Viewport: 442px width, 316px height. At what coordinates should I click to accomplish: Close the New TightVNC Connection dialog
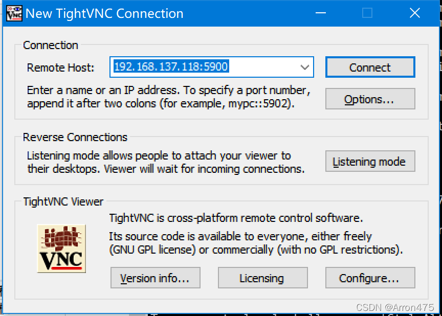415,13
